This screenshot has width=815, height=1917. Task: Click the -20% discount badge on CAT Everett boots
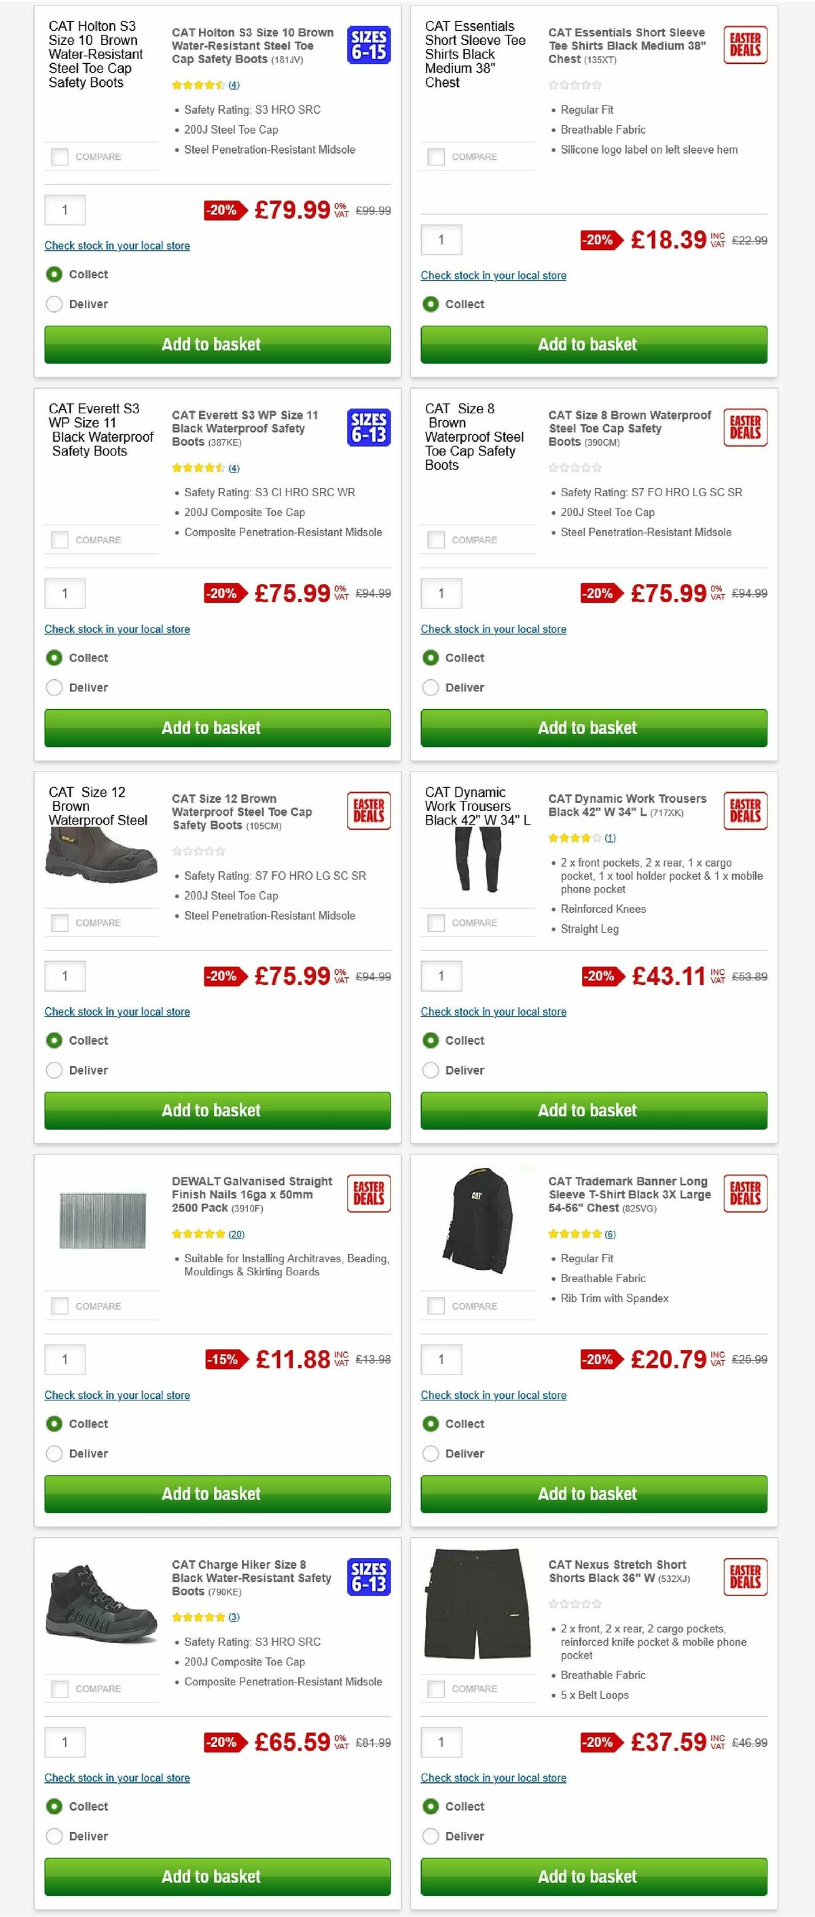224,593
